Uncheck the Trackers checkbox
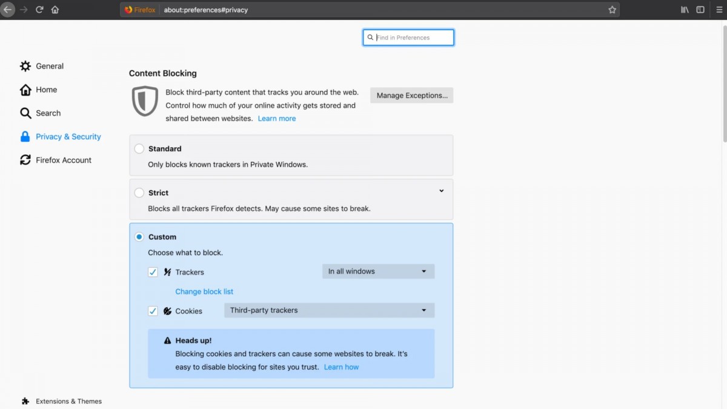The image size is (727, 409). pyautogui.click(x=153, y=272)
